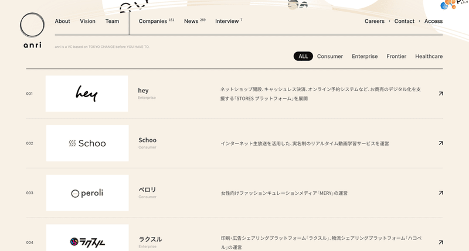The width and height of the screenshot is (469, 251).
Task: Filter companies by Enterprise
Action: (x=365, y=56)
